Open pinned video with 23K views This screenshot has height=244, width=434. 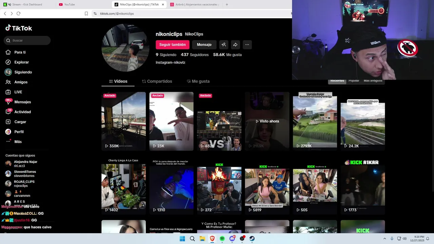coord(172,121)
